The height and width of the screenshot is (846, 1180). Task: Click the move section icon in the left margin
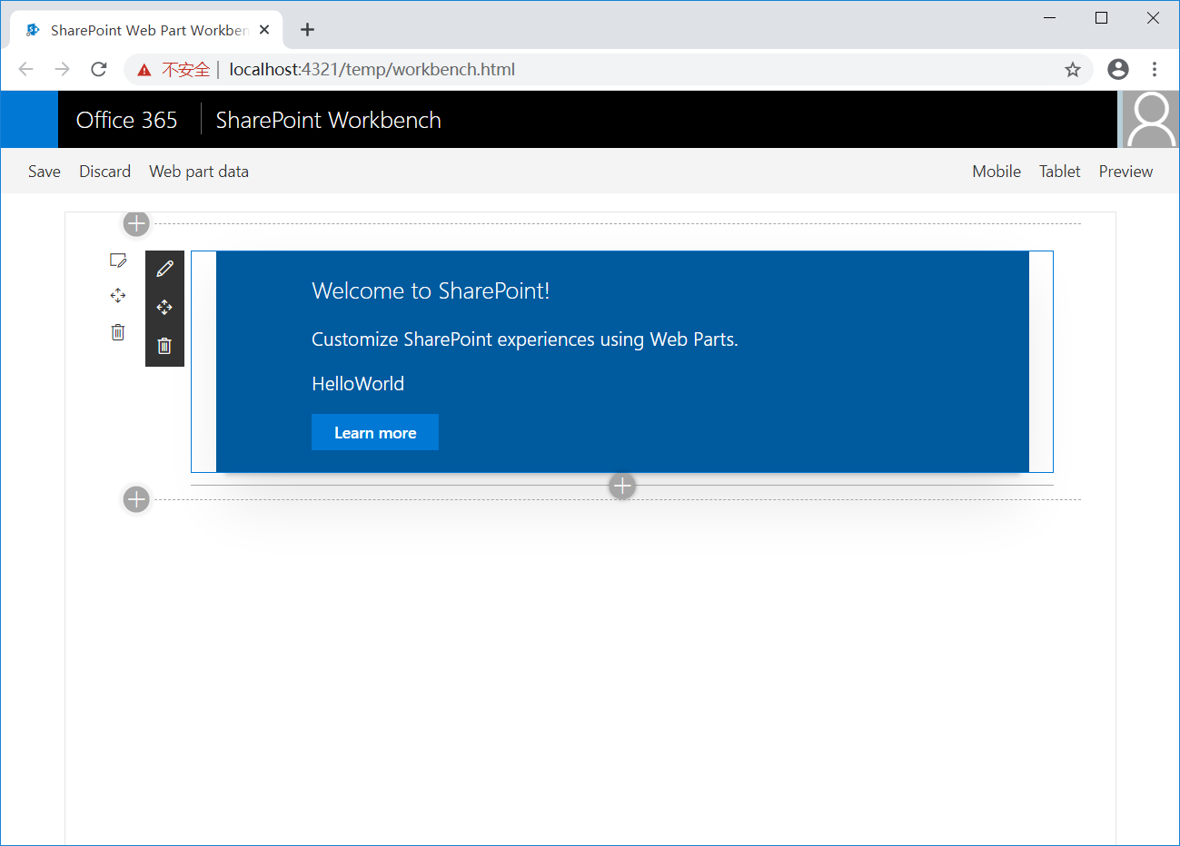(118, 296)
